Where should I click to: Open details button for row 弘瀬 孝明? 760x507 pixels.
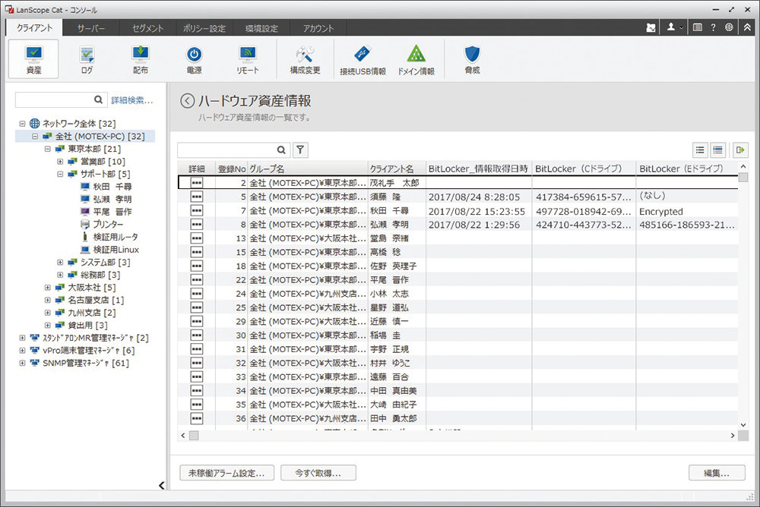click(x=196, y=224)
